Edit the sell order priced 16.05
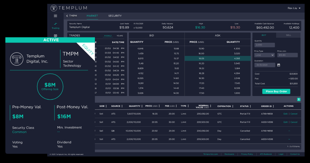Viewport: 310px width, 163px height. [286, 114]
